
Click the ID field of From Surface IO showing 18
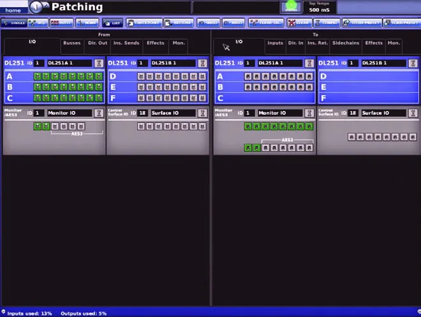tap(142, 114)
